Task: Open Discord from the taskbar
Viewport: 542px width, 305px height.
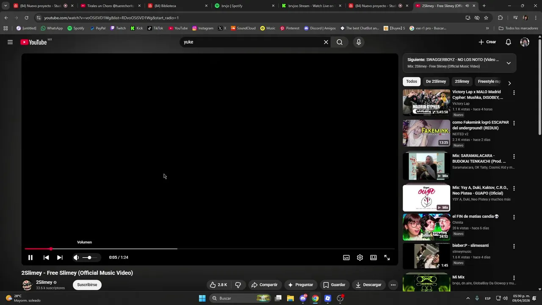Action: coord(303,298)
